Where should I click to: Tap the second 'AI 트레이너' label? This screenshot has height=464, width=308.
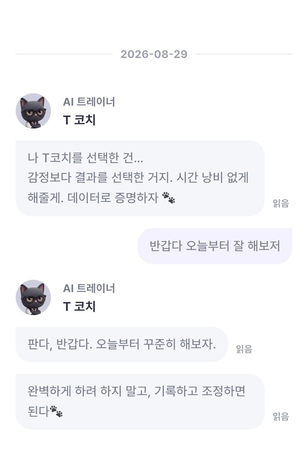[89, 288]
